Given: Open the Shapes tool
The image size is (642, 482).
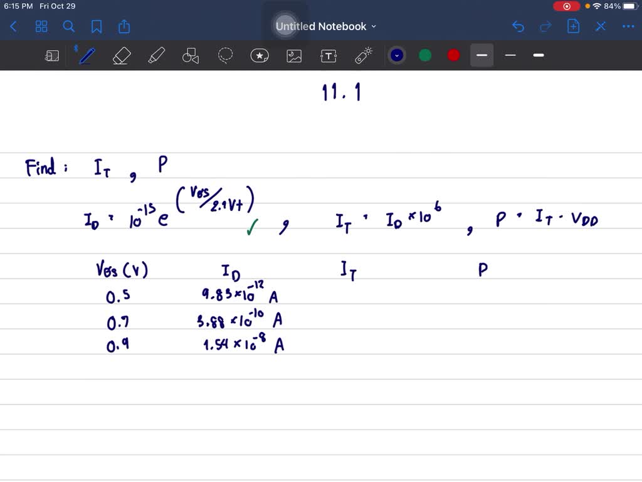Looking at the screenshot, I should point(190,55).
